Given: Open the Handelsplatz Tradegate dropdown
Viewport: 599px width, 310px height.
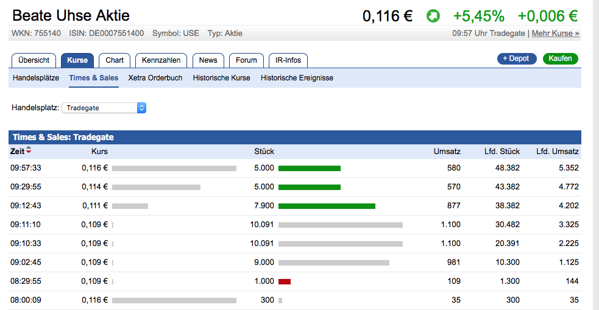Looking at the screenshot, I should click(x=104, y=108).
